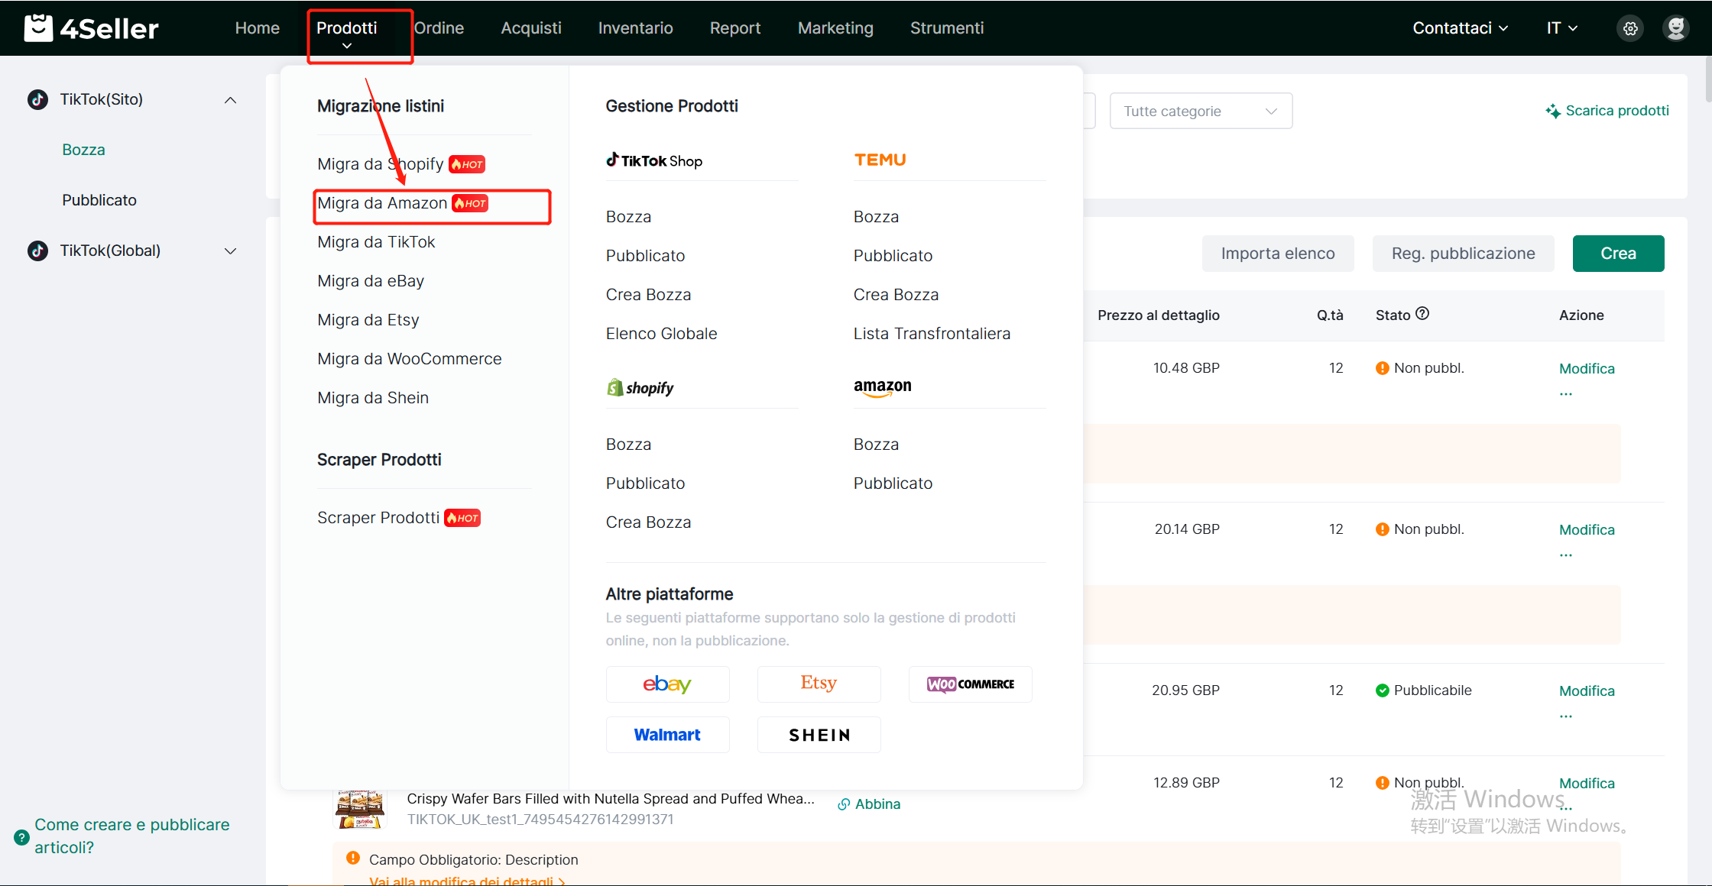Collapse the TikTok(Sito) section
Screen dimensions: 1712x886
[230, 100]
